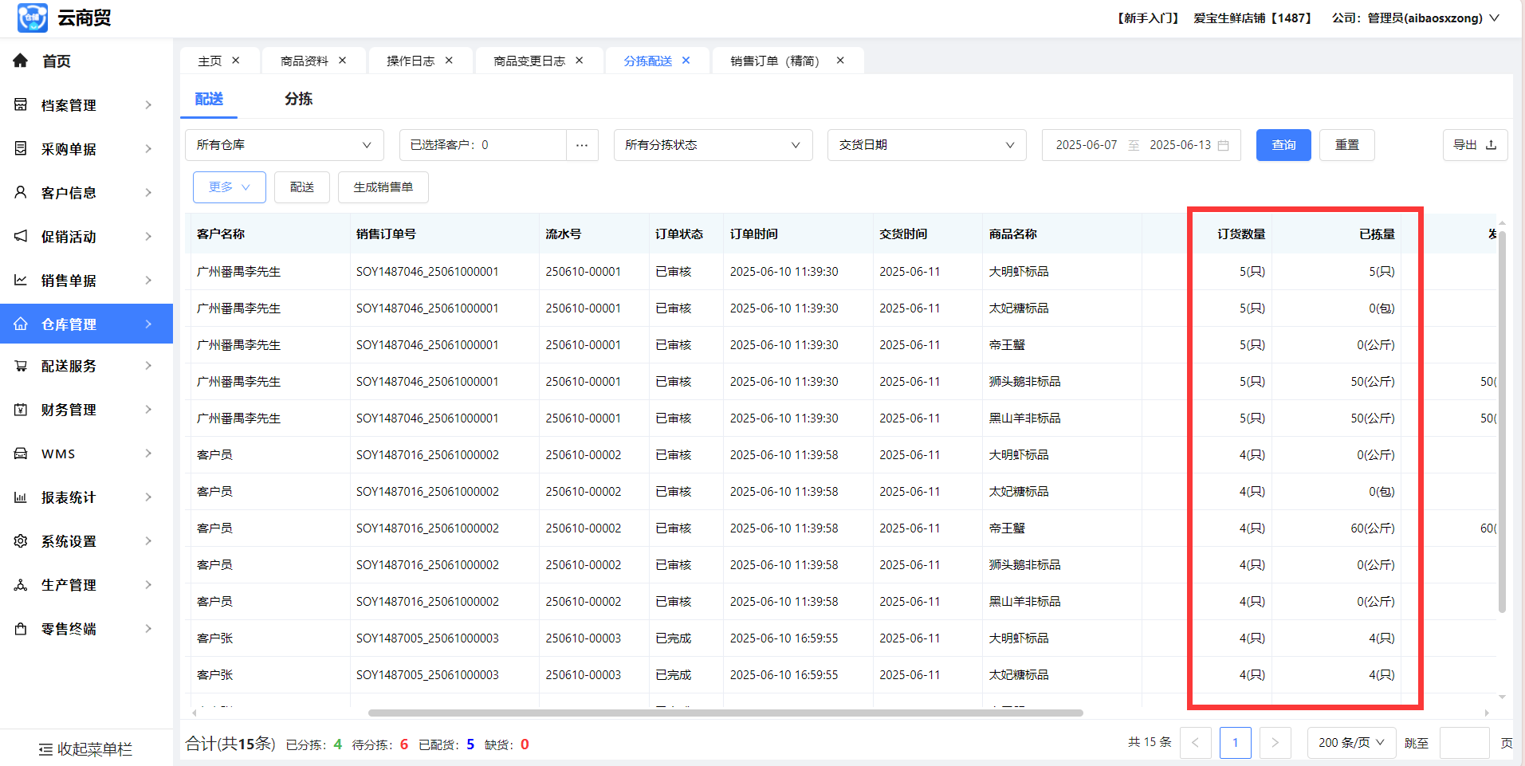Click the 报表统计 bar chart icon
This screenshot has height=766, width=1525.
(x=21, y=497)
